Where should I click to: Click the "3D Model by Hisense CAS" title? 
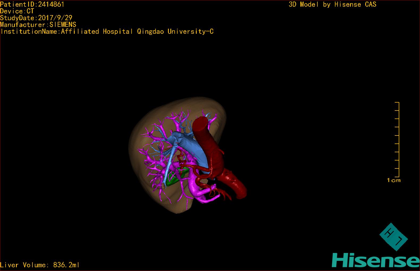click(333, 4)
